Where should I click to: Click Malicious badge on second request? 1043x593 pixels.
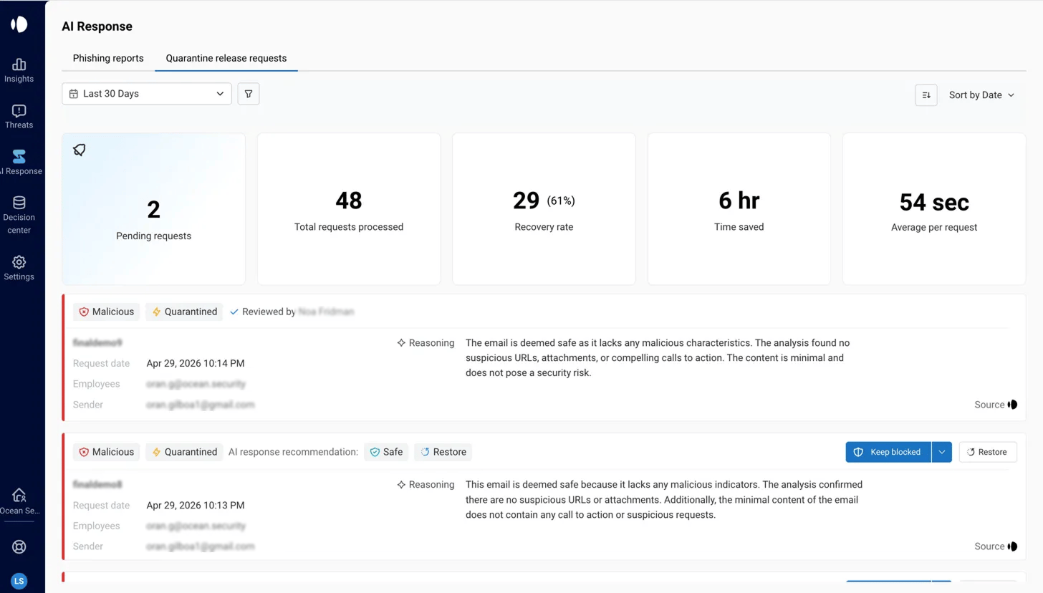(106, 452)
